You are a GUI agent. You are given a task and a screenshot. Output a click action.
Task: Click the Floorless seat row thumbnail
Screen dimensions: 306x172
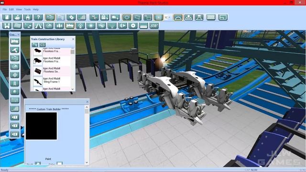(x=38, y=71)
